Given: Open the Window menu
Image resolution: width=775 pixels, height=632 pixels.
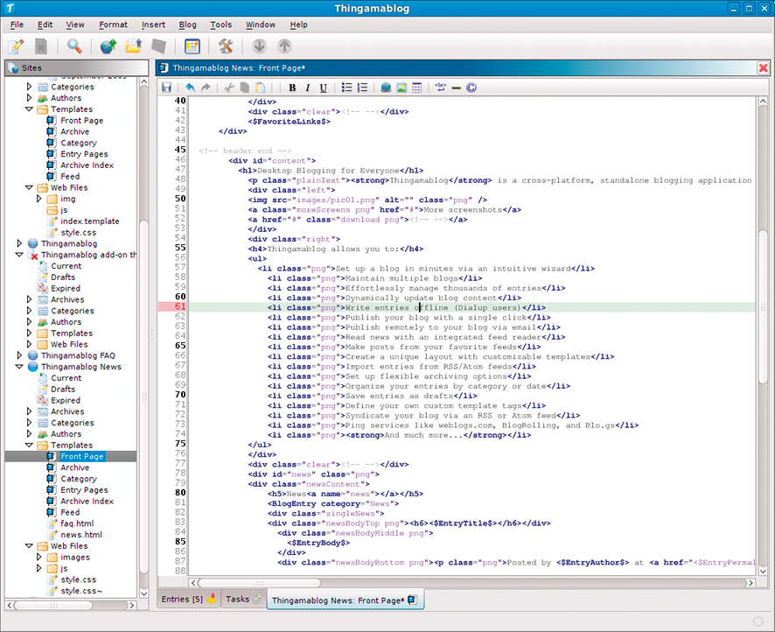Looking at the screenshot, I should (261, 25).
